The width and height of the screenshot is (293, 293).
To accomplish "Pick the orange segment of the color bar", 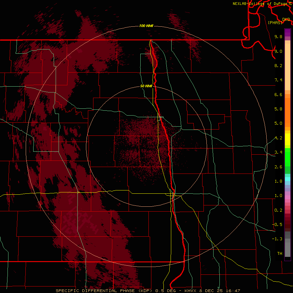I will pos(287,112).
